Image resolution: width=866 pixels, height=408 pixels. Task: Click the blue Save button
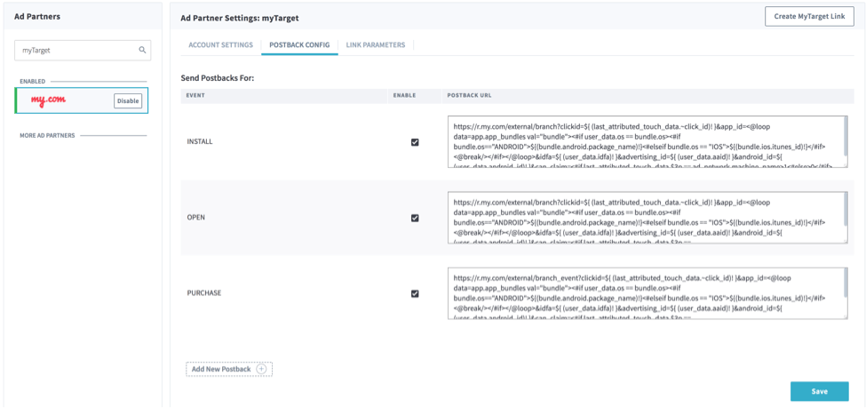tap(819, 391)
